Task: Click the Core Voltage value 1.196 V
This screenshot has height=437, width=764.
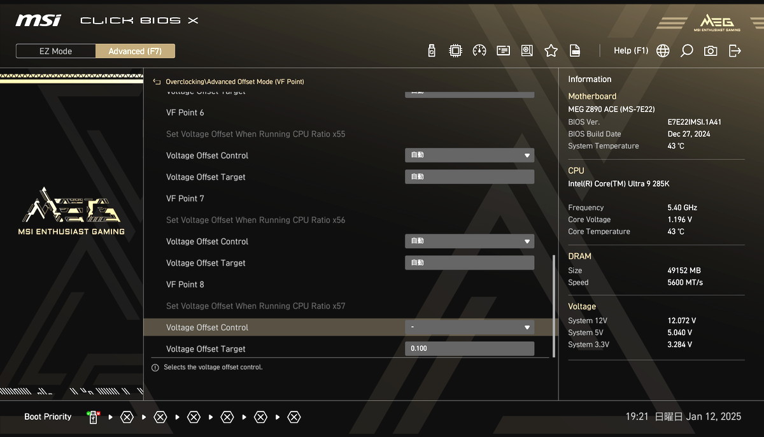Action: 680,220
